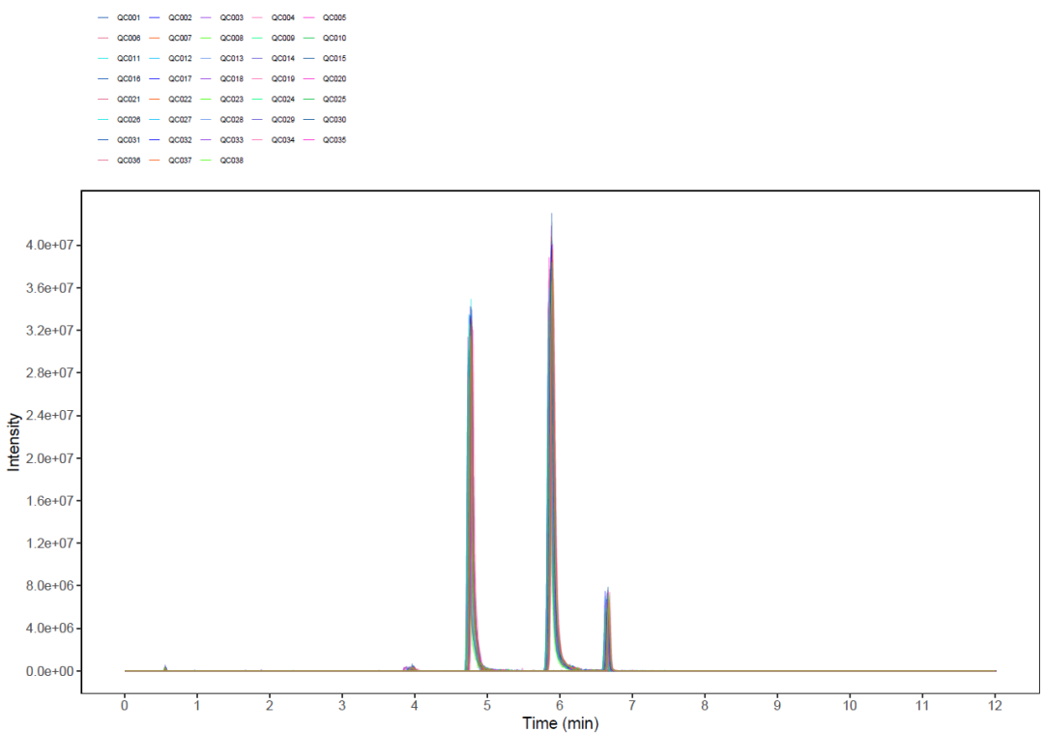Select the QC023 green legend line
1044x733 pixels.
[207, 100]
